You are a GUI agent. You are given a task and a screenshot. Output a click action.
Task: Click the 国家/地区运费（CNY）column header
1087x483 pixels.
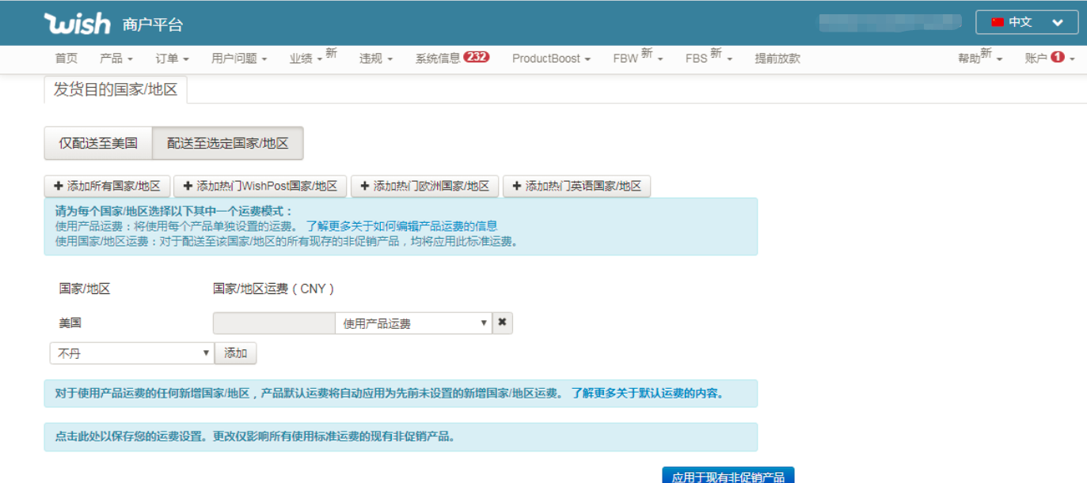(274, 289)
